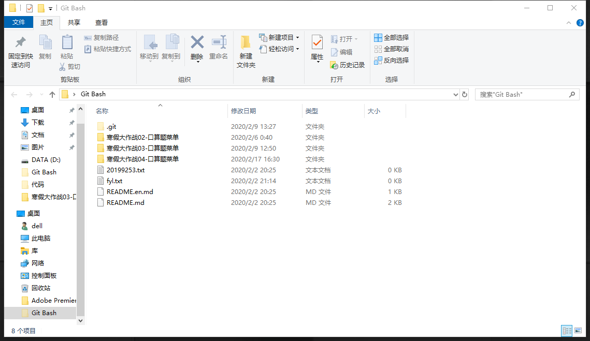Switch to Large icons view in status bar
Screen dimensions: 590x341
coord(578,331)
